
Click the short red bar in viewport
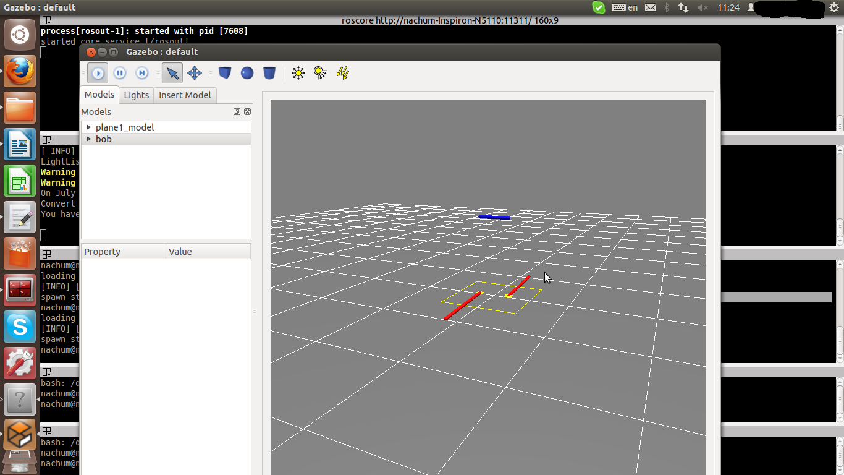tap(518, 286)
